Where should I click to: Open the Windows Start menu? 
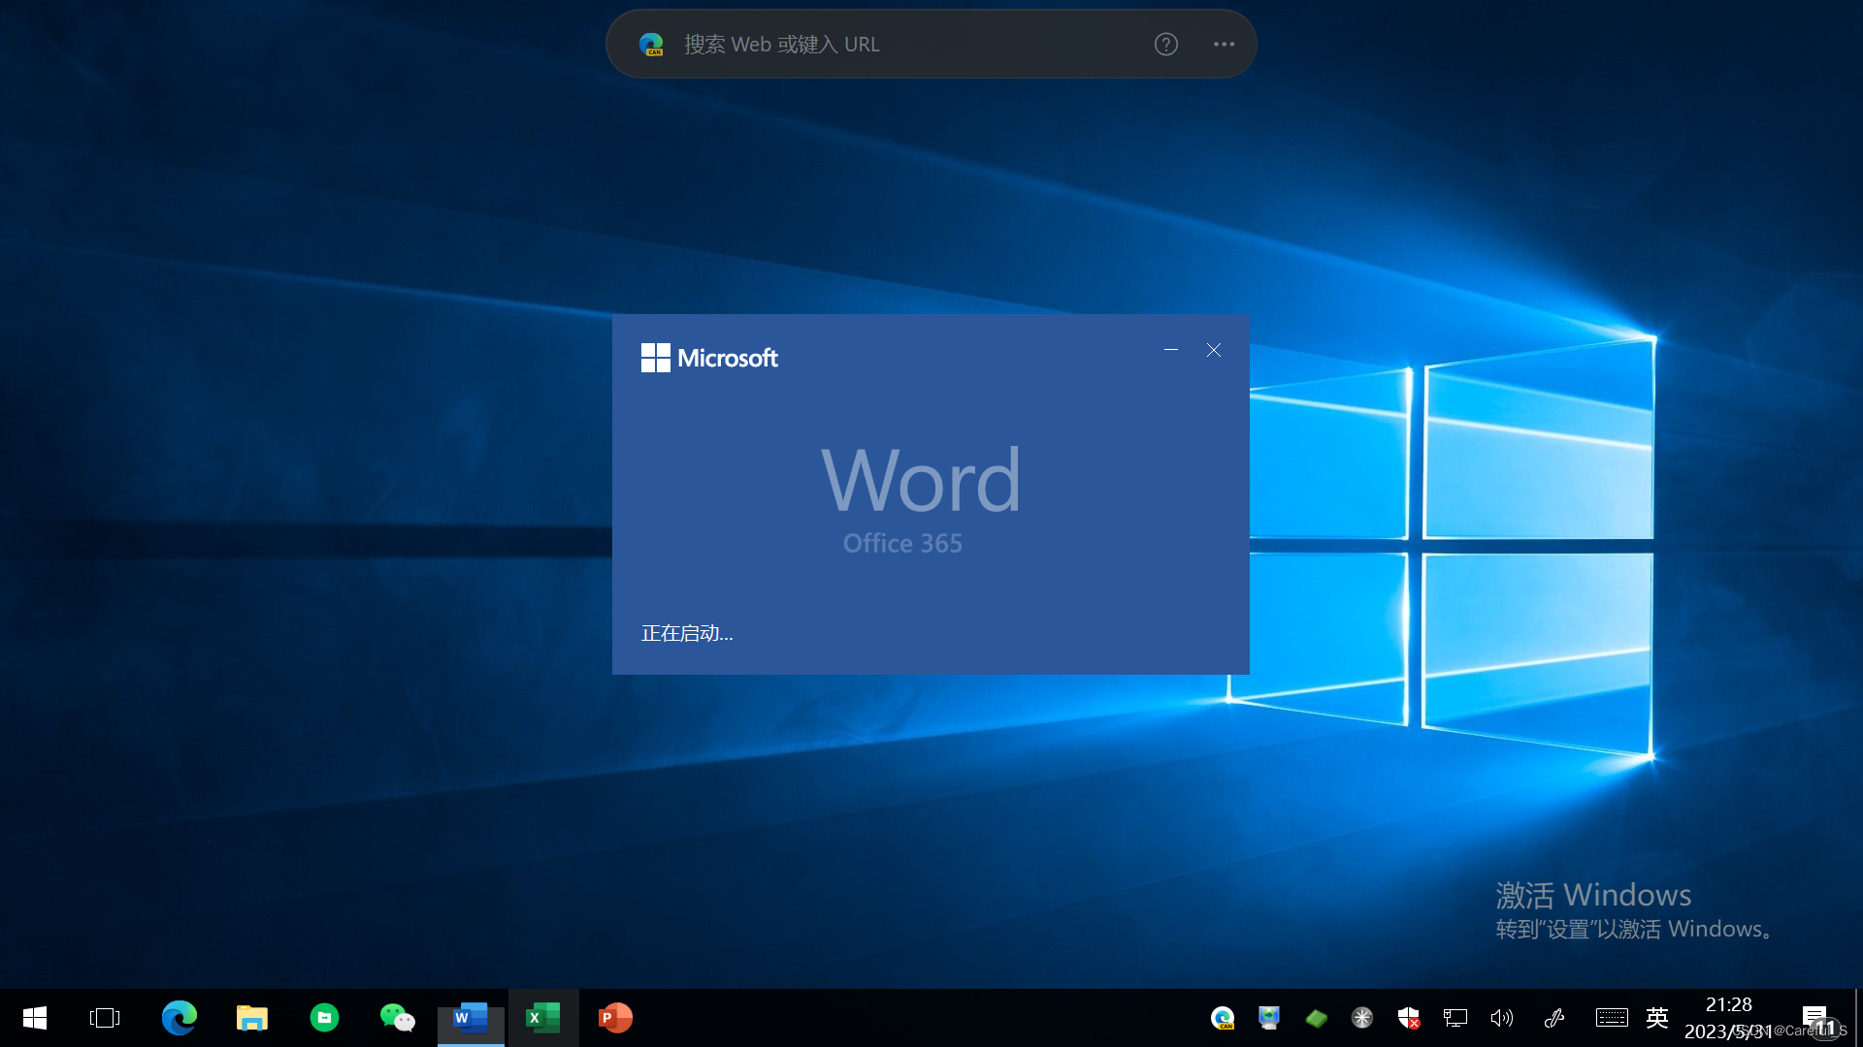coord(35,1018)
